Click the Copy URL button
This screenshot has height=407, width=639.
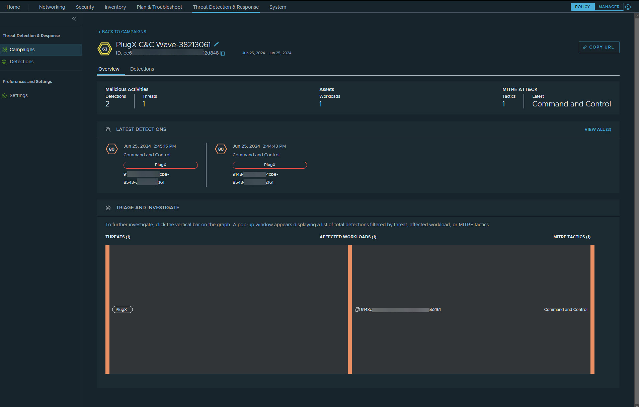599,47
